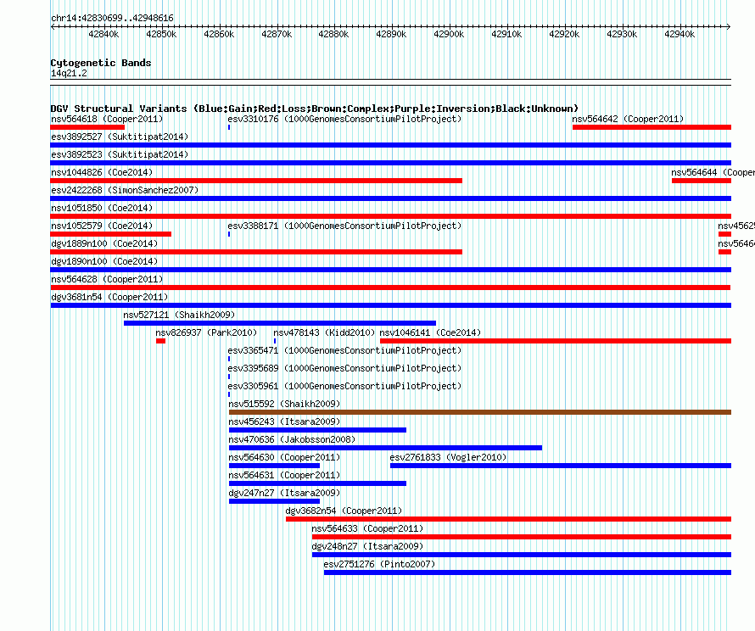755x631 pixels.
Task: Click the 42880k ruler position
Action: point(333,34)
